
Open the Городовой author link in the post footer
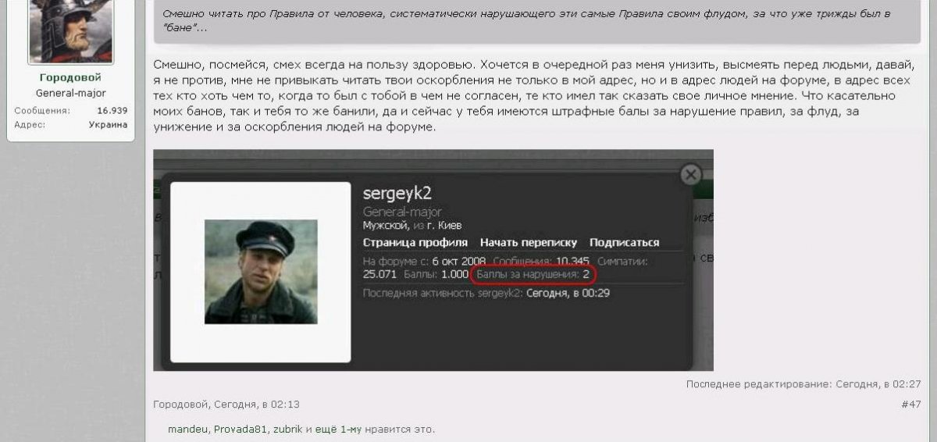click(x=180, y=405)
